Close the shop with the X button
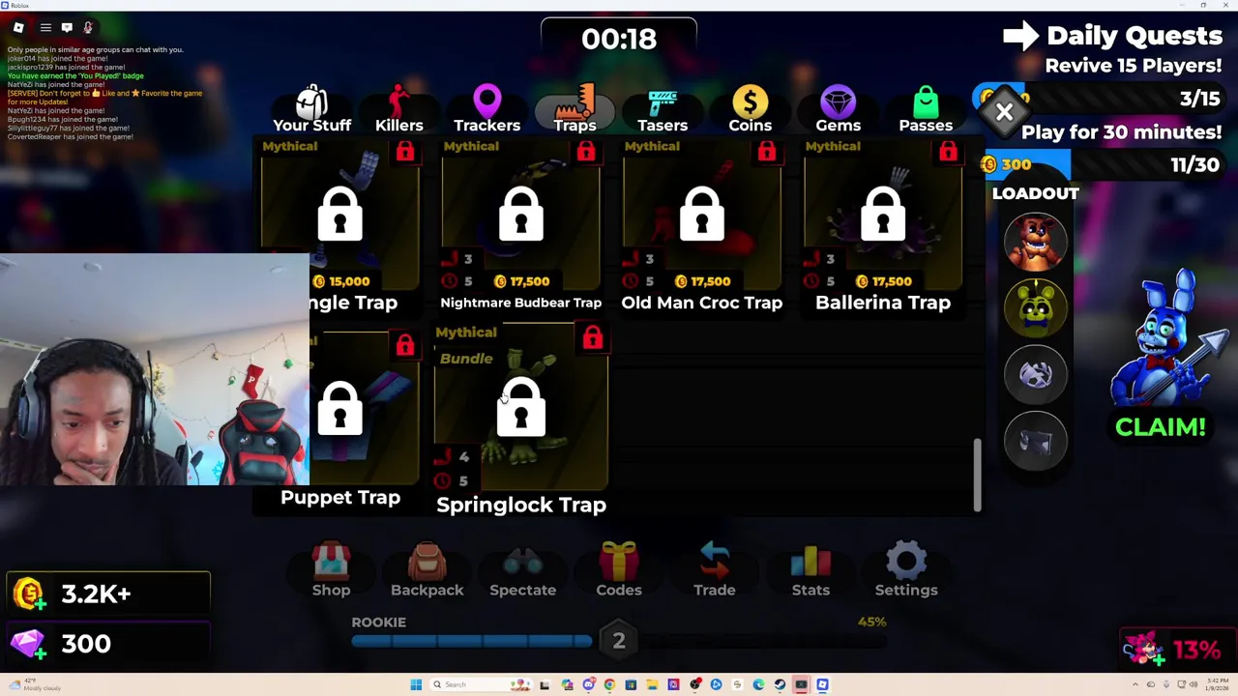1238x696 pixels. 1004,112
